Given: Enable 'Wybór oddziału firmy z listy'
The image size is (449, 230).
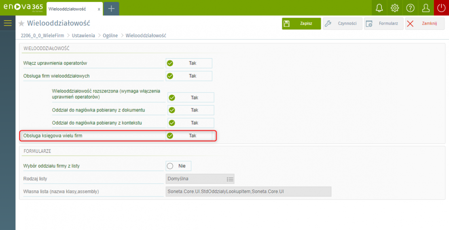Looking at the screenshot, I should click(x=178, y=166).
